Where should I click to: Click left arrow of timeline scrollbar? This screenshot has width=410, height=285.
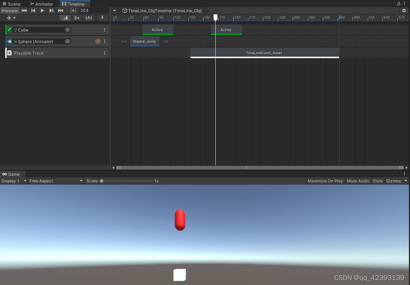pyautogui.click(x=113, y=168)
